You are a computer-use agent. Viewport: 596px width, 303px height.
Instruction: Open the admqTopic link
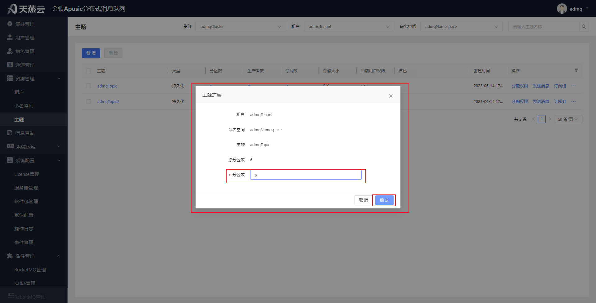click(x=107, y=86)
